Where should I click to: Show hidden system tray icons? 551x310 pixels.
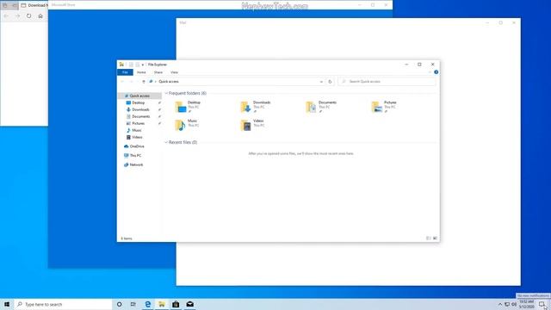click(500, 304)
